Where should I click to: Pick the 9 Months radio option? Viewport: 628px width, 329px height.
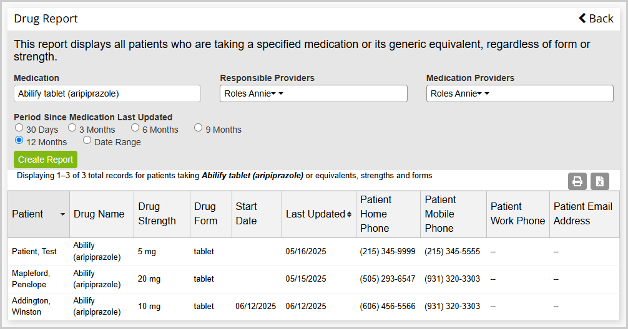tap(198, 128)
